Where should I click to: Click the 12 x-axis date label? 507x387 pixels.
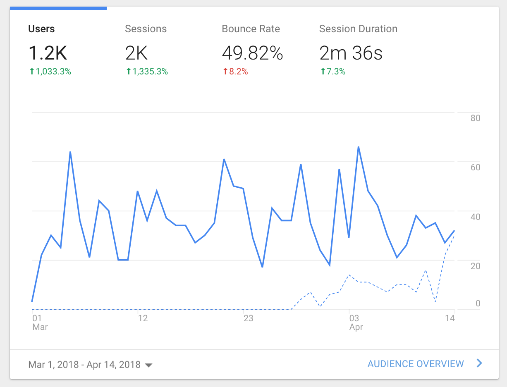[x=143, y=318]
